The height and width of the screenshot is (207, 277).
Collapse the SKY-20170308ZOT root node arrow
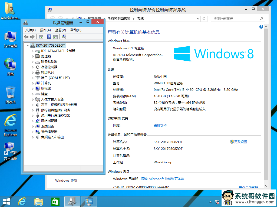coord(28,46)
